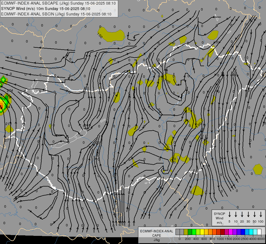Select the first gray CAPE legend swatch
This screenshot has width=266, height=244.
tap(178, 232)
